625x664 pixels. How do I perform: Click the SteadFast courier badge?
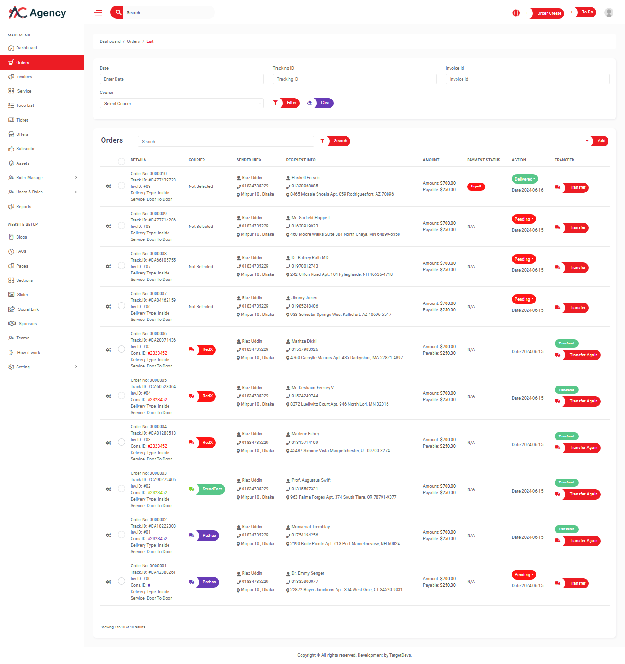(x=212, y=489)
